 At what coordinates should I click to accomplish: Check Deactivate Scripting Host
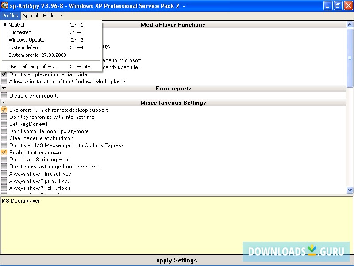tap(4, 159)
